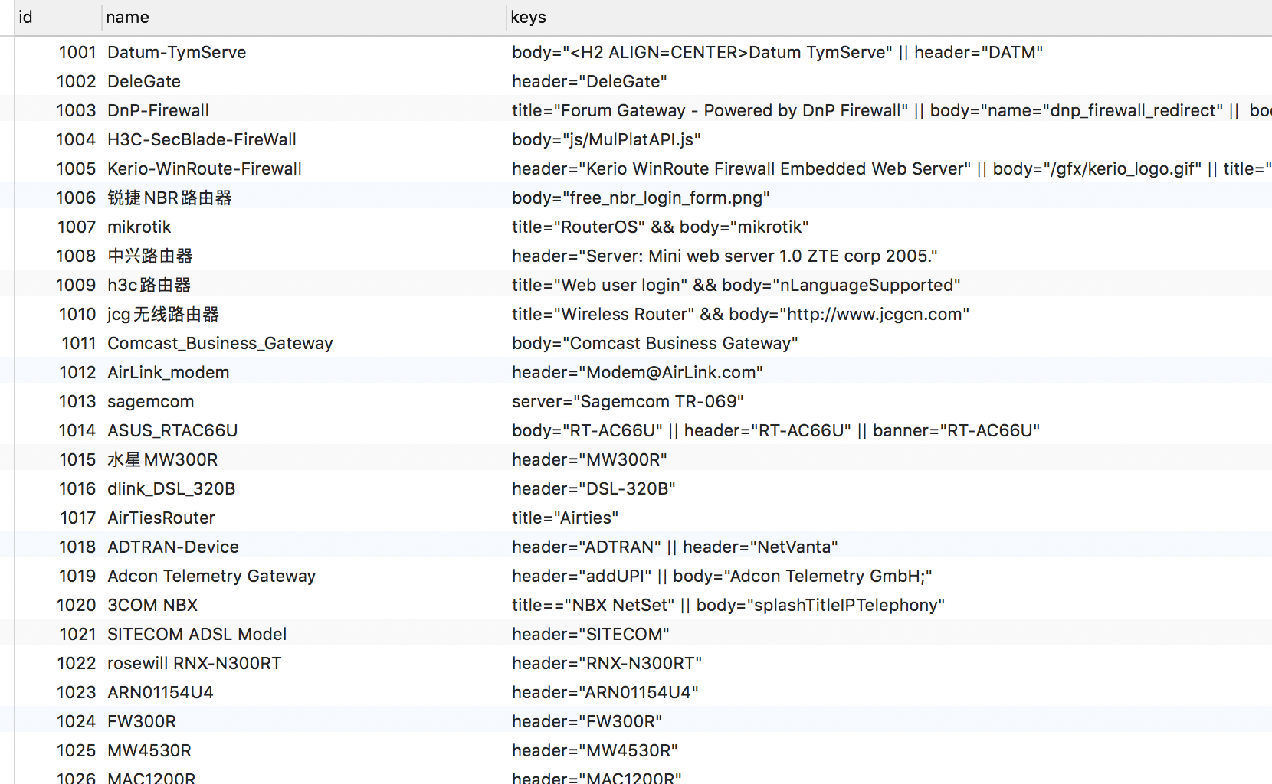This screenshot has width=1272, height=784.
Task: Click keys cell body="free_nbr_login_form.png"
Action: coord(890,198)
